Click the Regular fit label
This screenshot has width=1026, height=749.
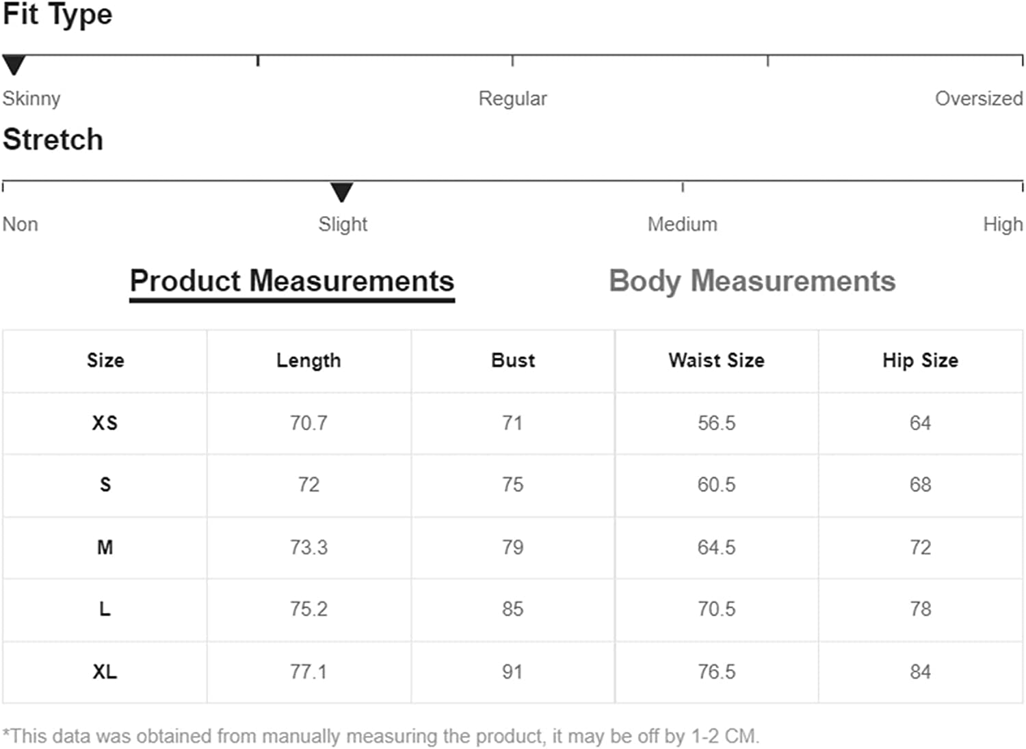512,98
